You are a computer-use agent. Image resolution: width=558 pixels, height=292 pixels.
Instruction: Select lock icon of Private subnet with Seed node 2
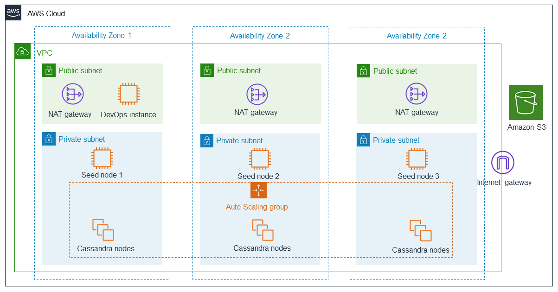click(x=207, y=140)
